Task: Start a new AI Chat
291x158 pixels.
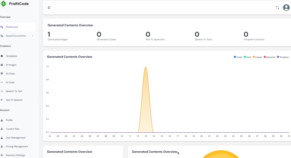Action: [10, 73]
